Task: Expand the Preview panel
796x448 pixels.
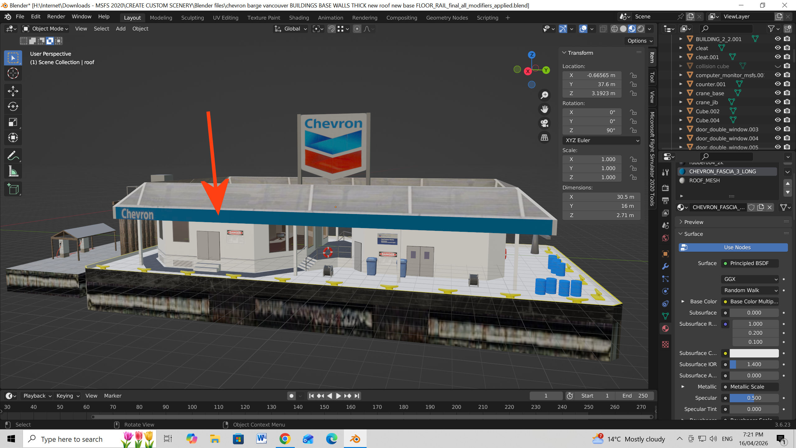Action: tap(693, 222)
